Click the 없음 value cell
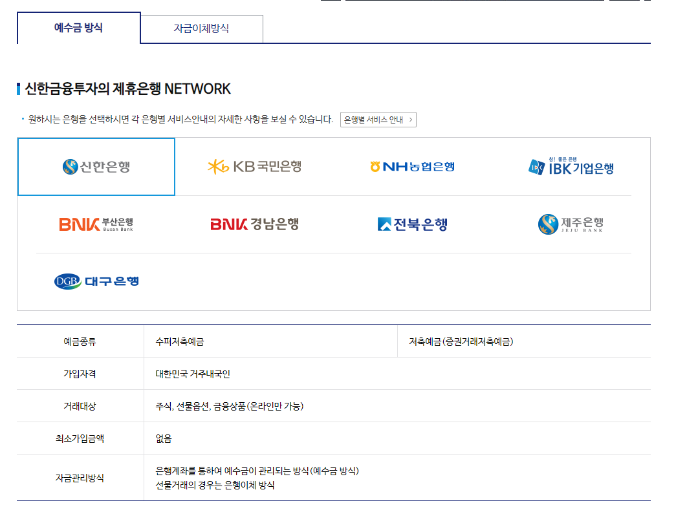 pos(397,438)
